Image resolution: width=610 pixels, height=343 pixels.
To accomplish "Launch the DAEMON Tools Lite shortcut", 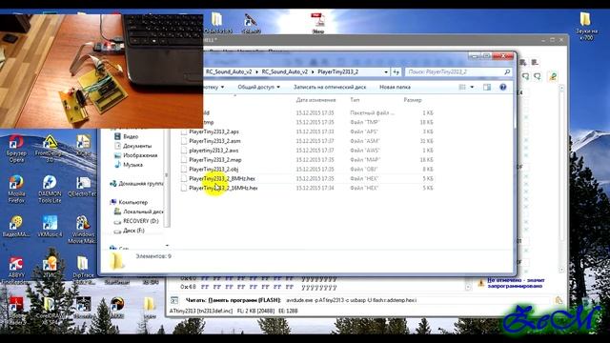I will coord(50,190).
